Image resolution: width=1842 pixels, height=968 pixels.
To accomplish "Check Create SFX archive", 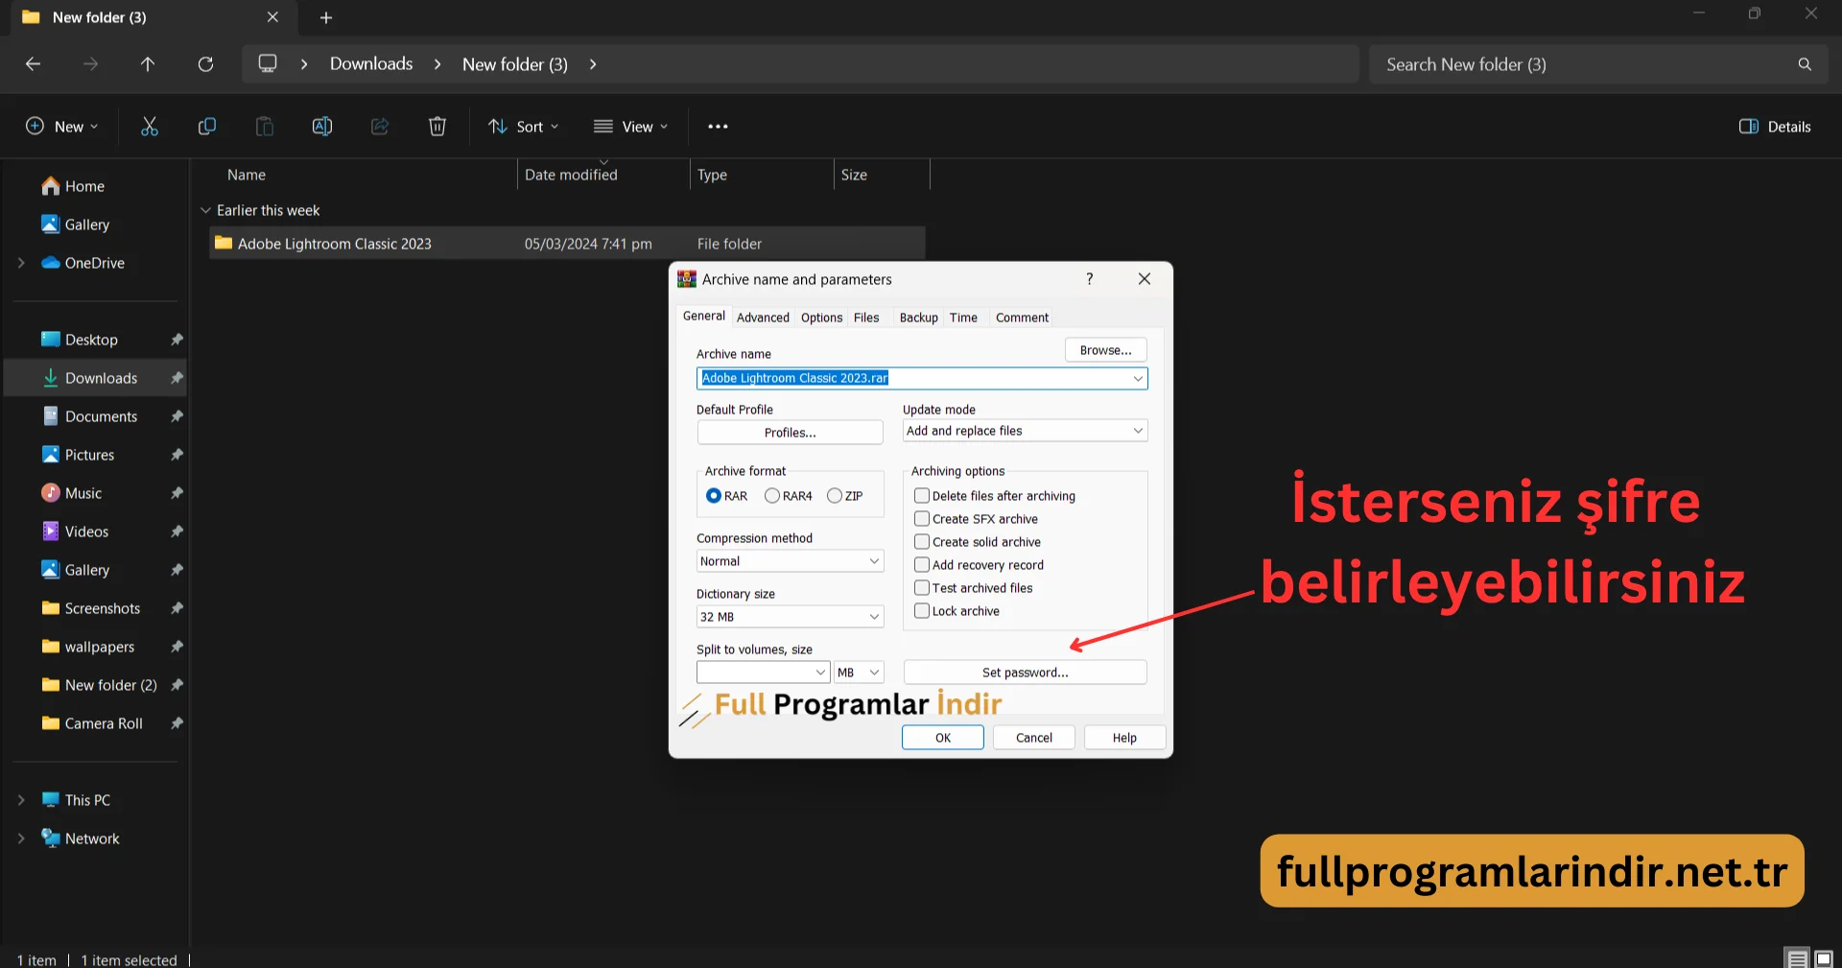I will click(922, 519).
